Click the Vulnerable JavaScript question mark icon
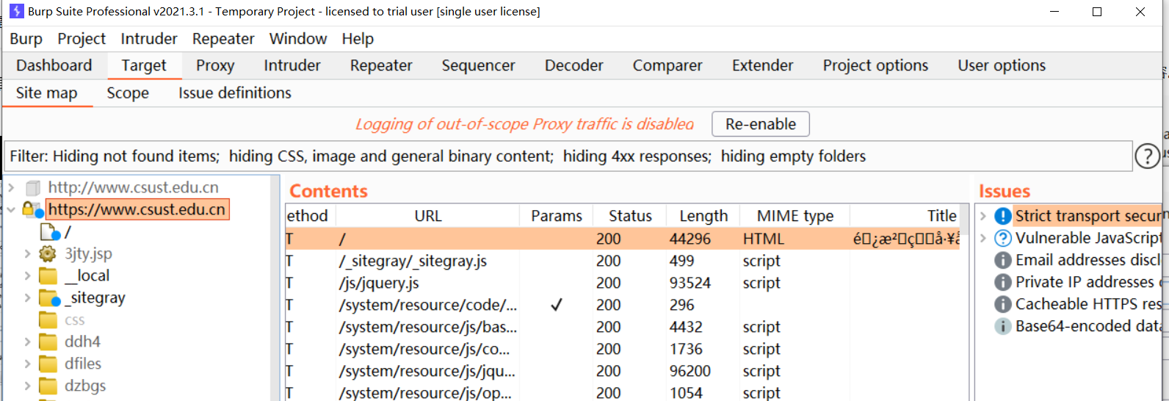 coord(1002,238)
